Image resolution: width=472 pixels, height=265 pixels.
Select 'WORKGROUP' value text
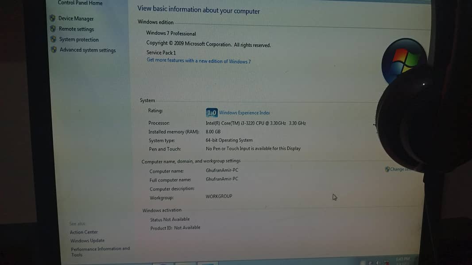point(219,196)
